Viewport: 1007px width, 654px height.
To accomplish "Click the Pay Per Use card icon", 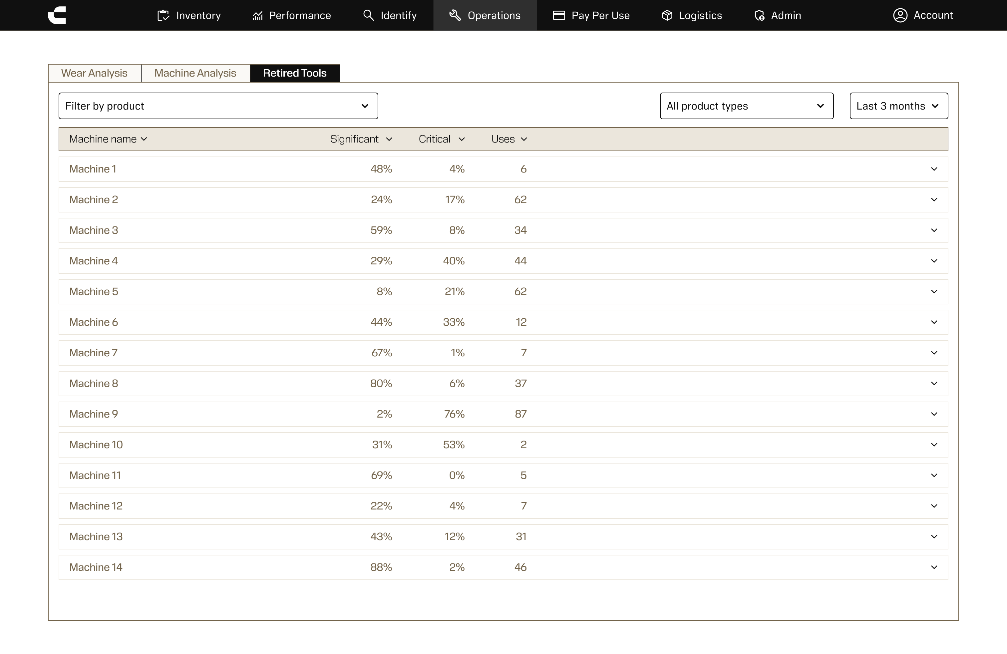I will (x=559, y=15).
